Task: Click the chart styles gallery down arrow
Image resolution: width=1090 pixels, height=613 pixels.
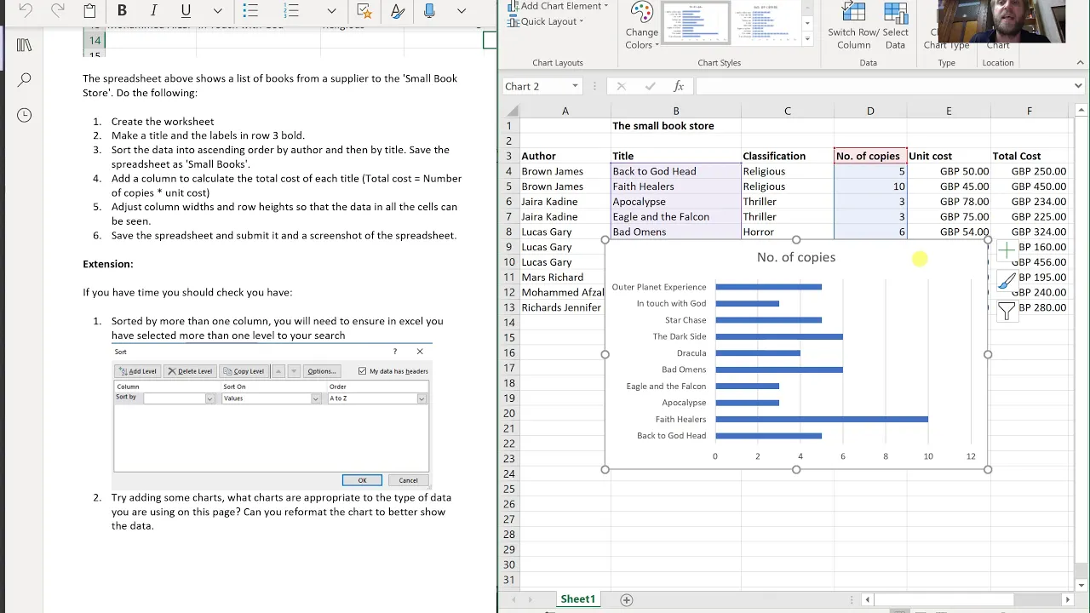Action: 807,23
